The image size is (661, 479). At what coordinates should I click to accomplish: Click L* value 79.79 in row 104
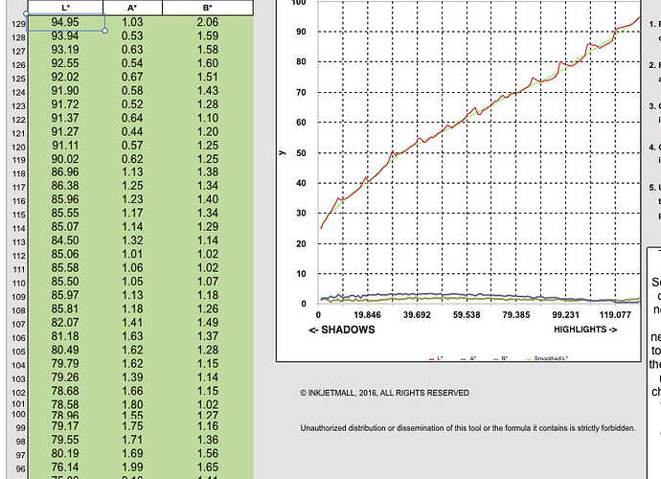point(65,363)
